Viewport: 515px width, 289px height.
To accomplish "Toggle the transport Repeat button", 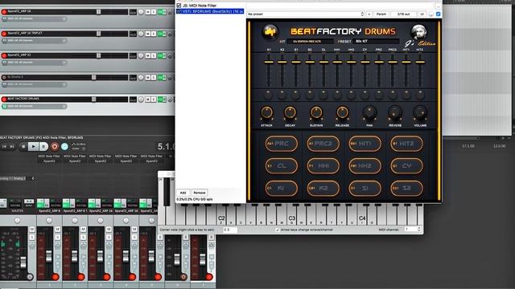I will coord(64,146).
